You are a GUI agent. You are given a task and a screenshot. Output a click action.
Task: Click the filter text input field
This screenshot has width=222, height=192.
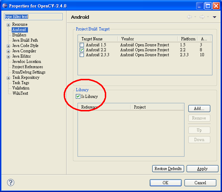click(x=33, y=17)
